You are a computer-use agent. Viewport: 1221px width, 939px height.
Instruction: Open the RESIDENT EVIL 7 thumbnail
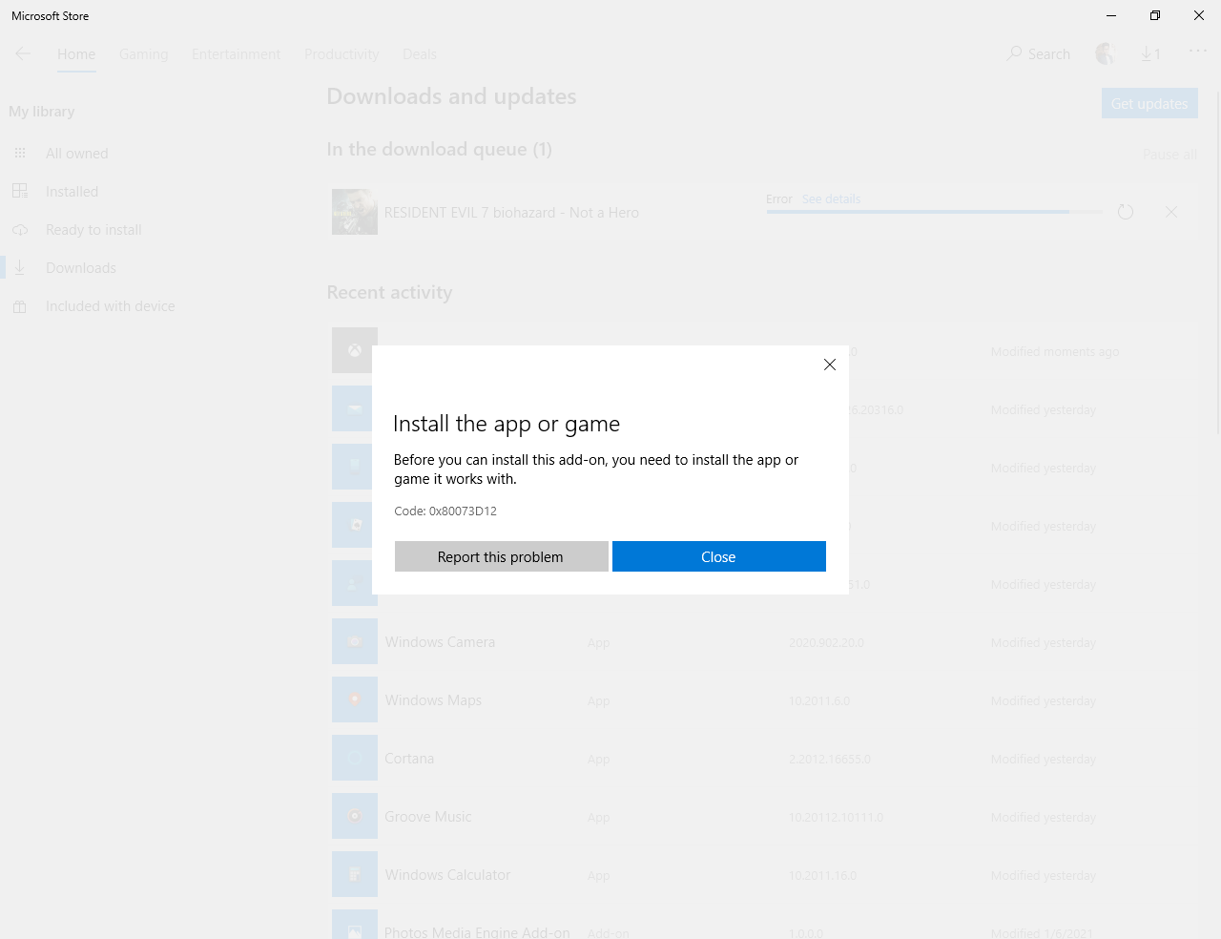click(x=355, y=212)
